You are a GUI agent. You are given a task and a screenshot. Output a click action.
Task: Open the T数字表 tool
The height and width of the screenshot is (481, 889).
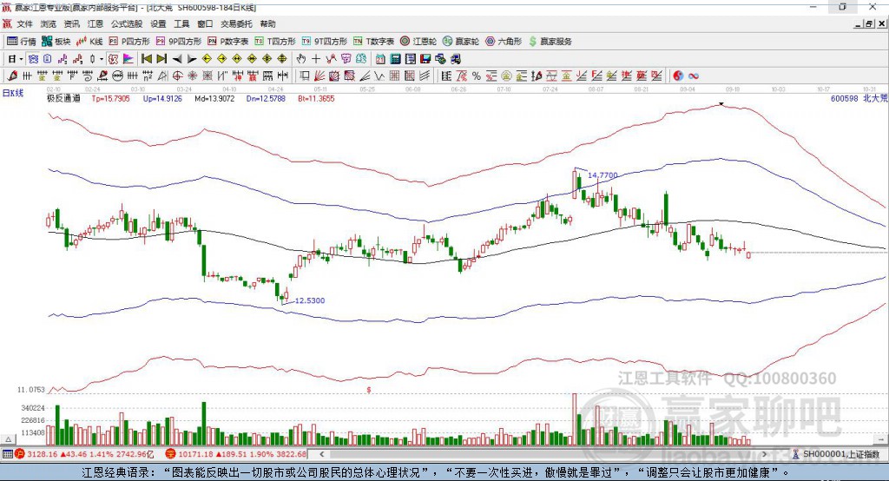click(373, 42)
